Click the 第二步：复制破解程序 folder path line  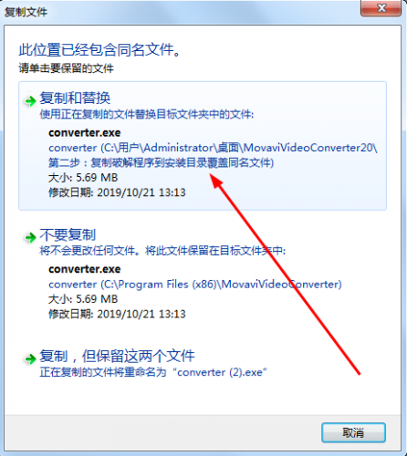point(162,163)
